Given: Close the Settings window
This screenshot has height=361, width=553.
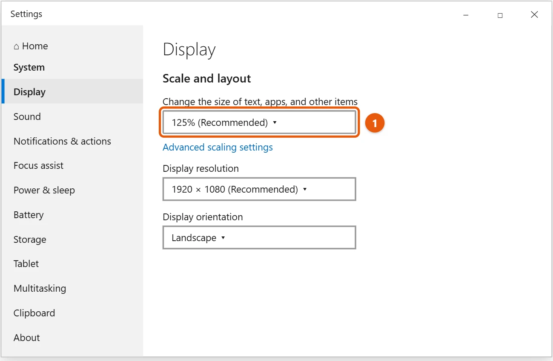Looking at the screenshot, I should (x=534, y=15).
